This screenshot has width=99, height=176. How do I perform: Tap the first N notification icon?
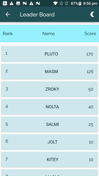pyautogui.click(x=25, y=3)
